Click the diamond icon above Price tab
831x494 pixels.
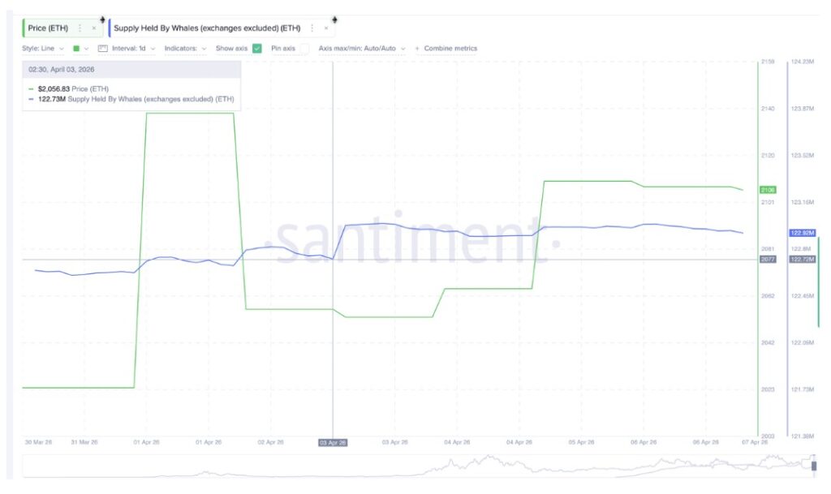(x=101, y=19)
